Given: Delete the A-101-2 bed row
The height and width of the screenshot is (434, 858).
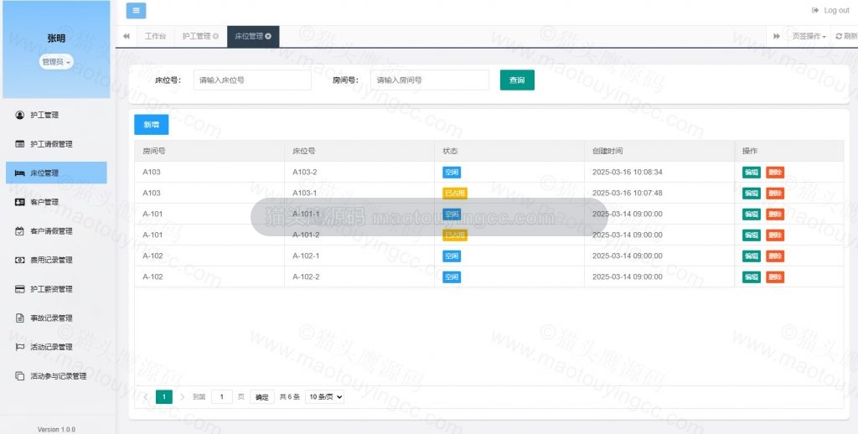Looking at the screenshot, I should [x=775, y=235].
